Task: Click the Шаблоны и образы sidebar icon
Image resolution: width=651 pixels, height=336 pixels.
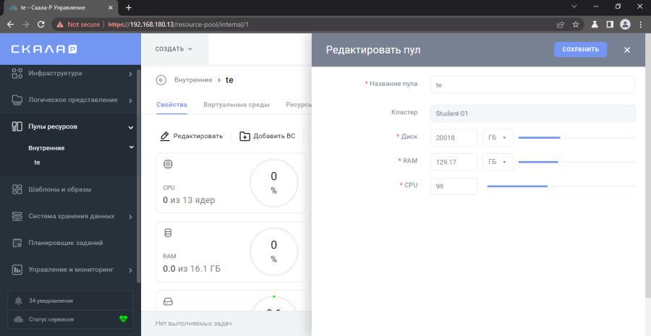Action: pos(17,189)
